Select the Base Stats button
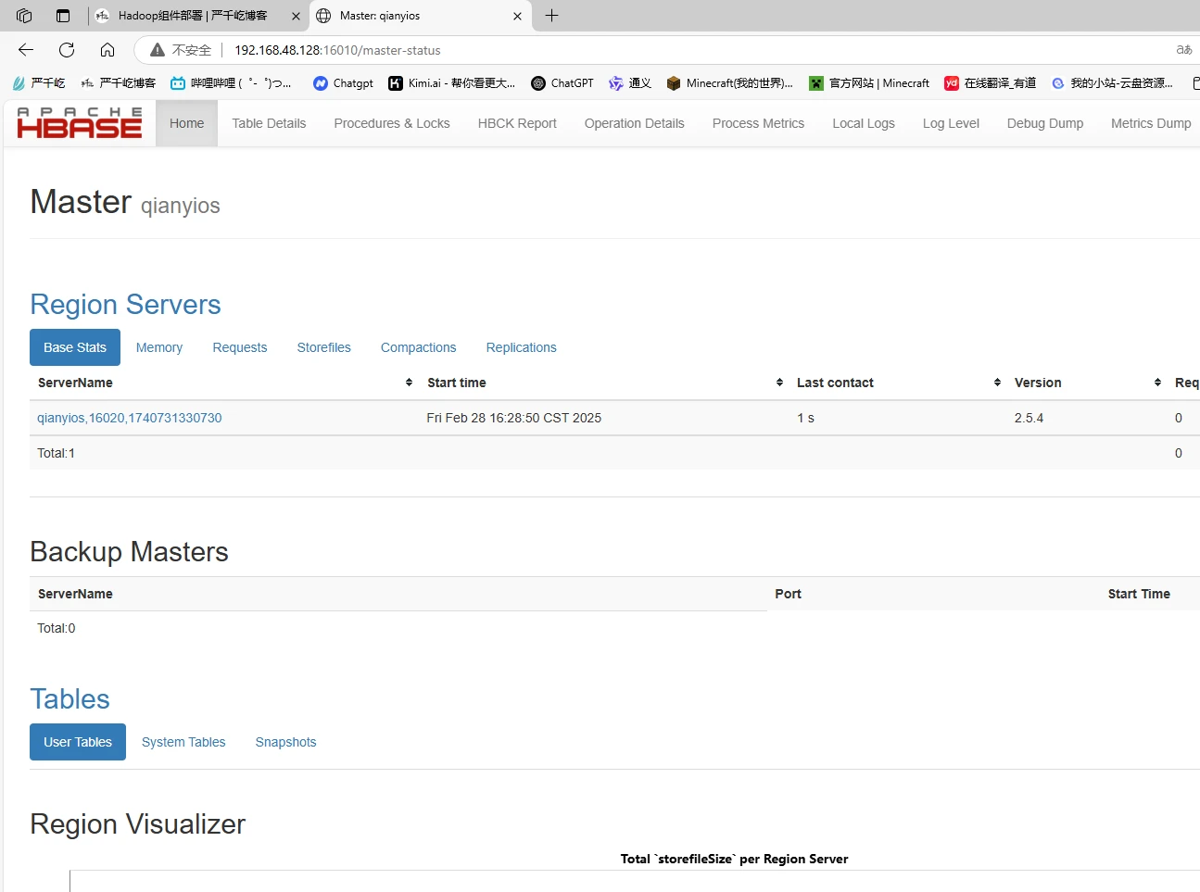The image size is (1200, 892). [x=75, y=347]
